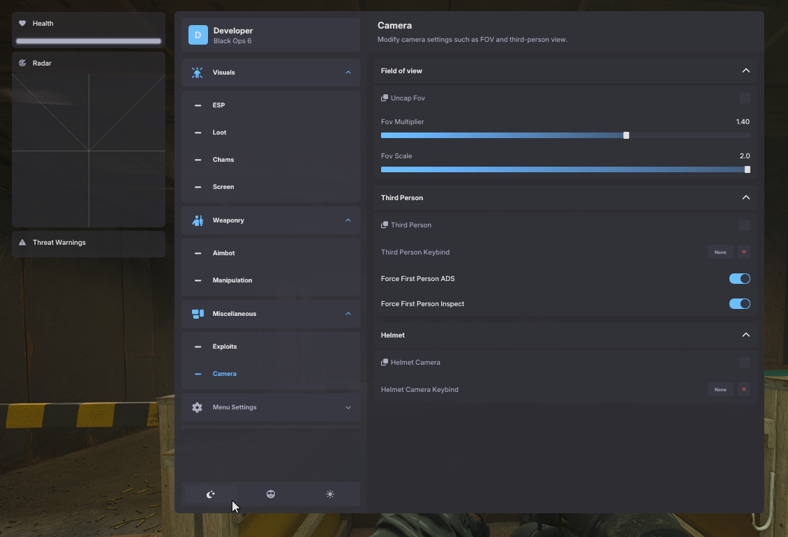Click the Developer profile avatar icon
This screenshot has height=537, width=788.
coord(198,35)
